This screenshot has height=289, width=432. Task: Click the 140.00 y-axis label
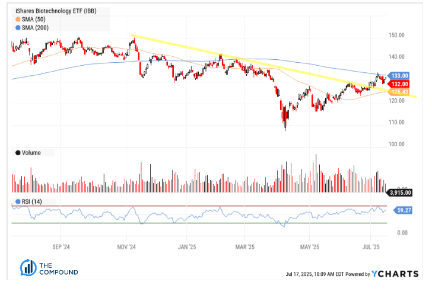tap(396, 57)
